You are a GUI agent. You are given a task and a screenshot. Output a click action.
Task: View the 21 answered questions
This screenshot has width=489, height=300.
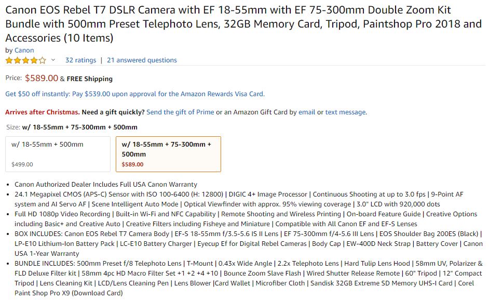tap(142, 60)
